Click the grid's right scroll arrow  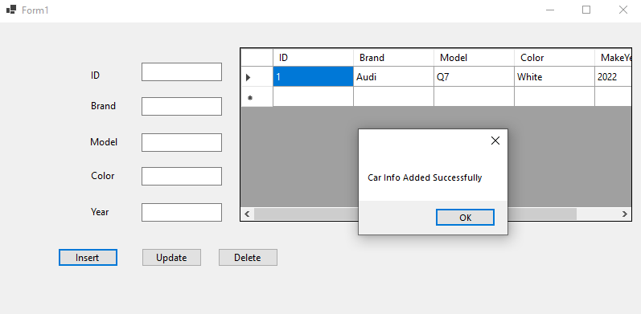coord(624,214)
